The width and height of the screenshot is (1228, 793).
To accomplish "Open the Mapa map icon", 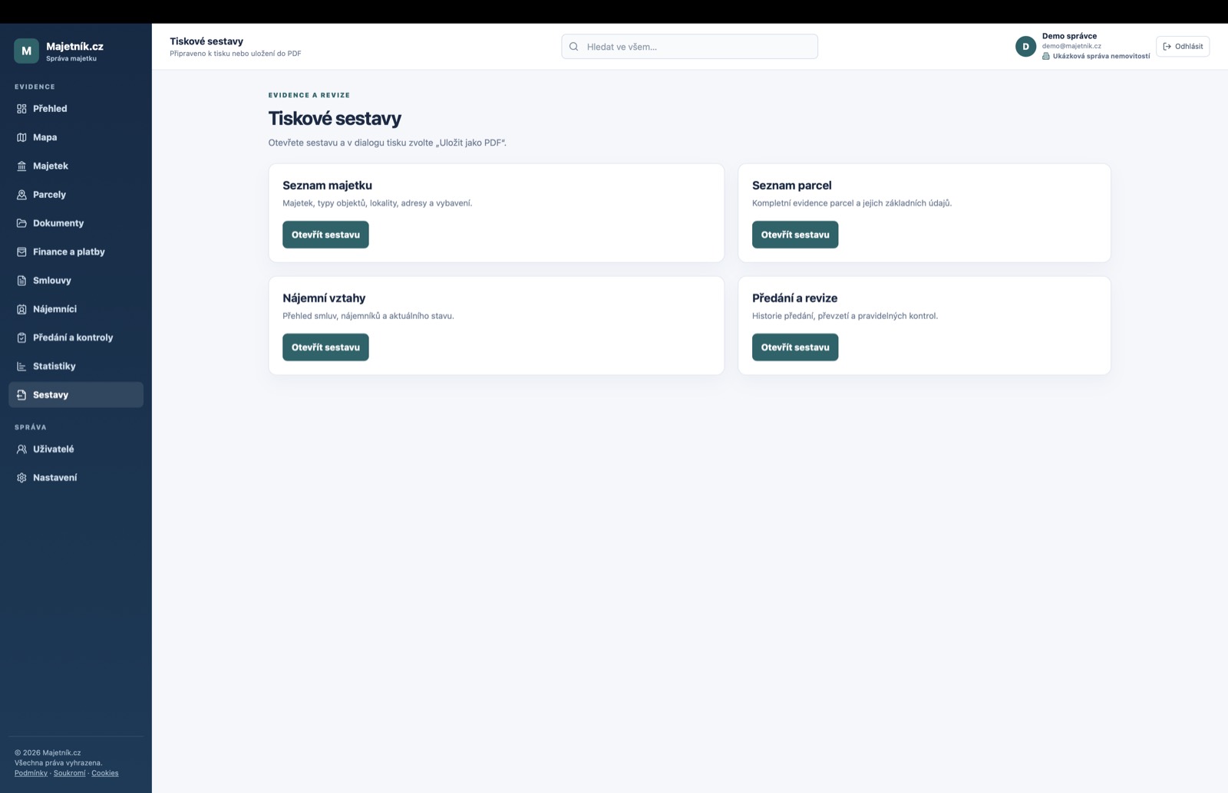I will pos(21,137).
